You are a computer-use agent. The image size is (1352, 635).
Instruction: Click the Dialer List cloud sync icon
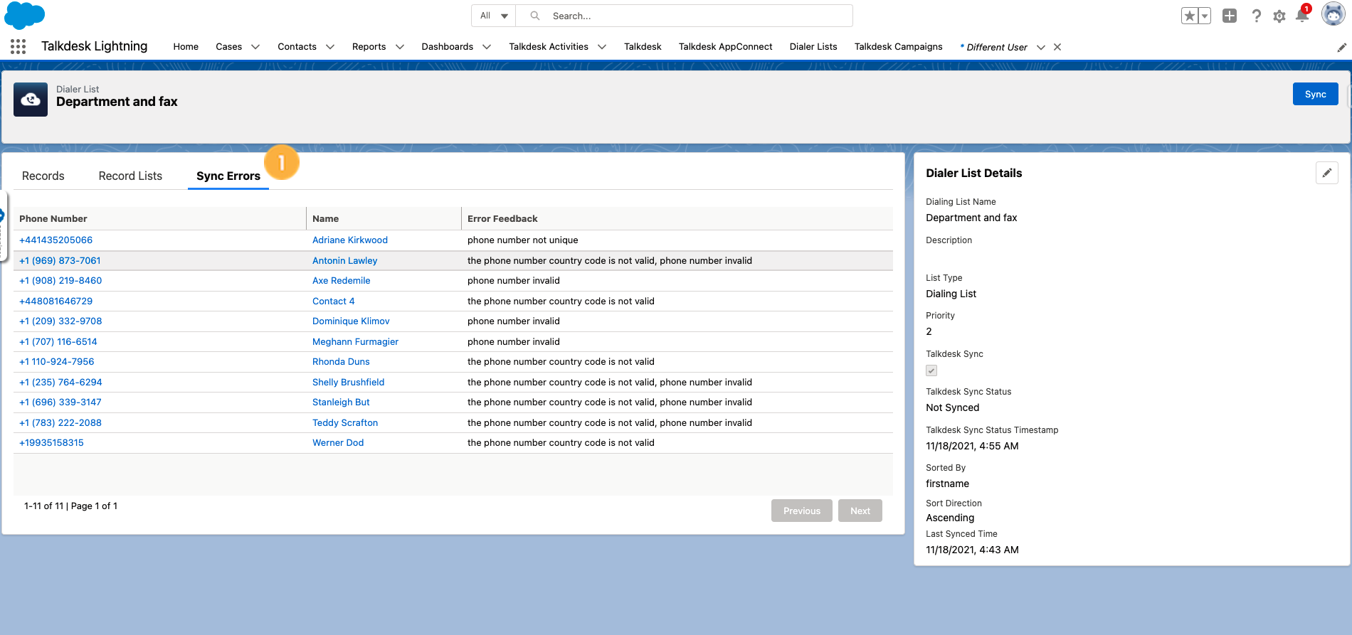point(31,100)
